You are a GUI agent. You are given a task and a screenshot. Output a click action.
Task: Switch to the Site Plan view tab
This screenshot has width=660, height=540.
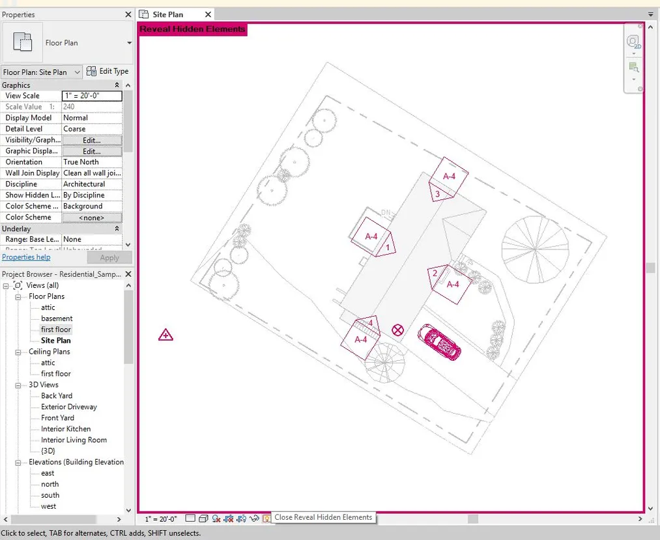pyautogui.click(x=167, y=14)
